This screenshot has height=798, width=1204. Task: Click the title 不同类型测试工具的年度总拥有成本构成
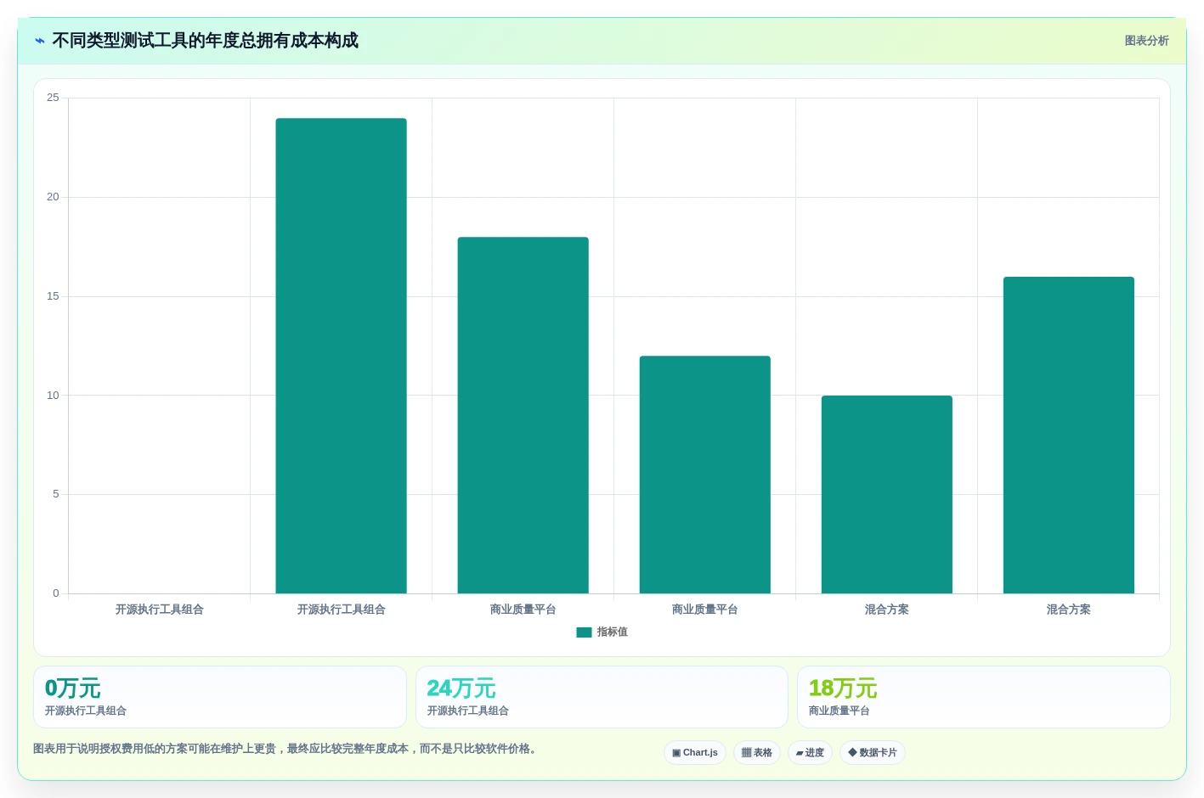205,41
